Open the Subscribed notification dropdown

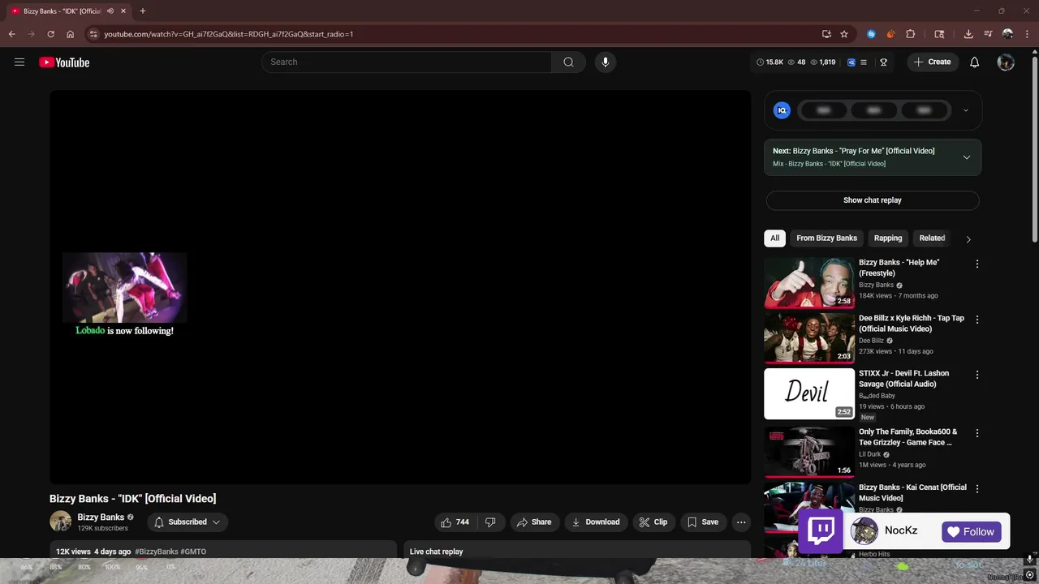pos(188,522)
